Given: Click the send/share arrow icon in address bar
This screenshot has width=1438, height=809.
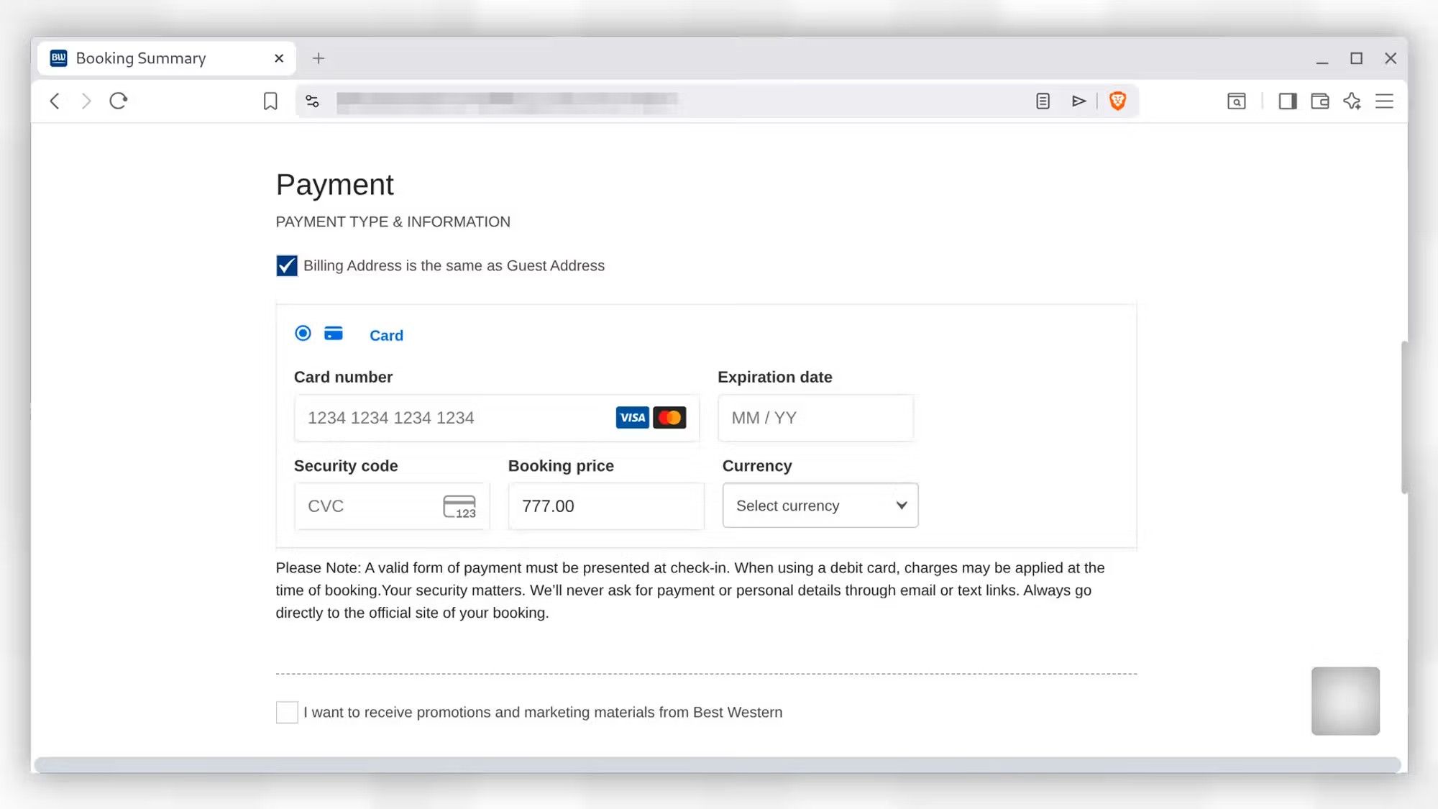Looking at the screenshot, I should pyautogui.click(x=1078, y=101).
